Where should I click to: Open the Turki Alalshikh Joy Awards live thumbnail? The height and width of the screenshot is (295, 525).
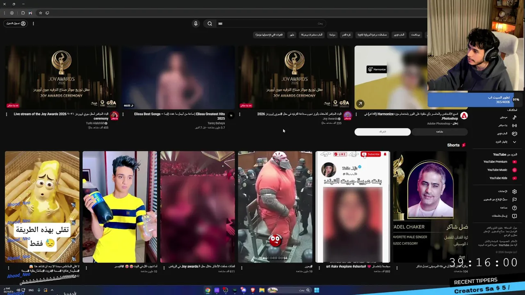point(62,77)
